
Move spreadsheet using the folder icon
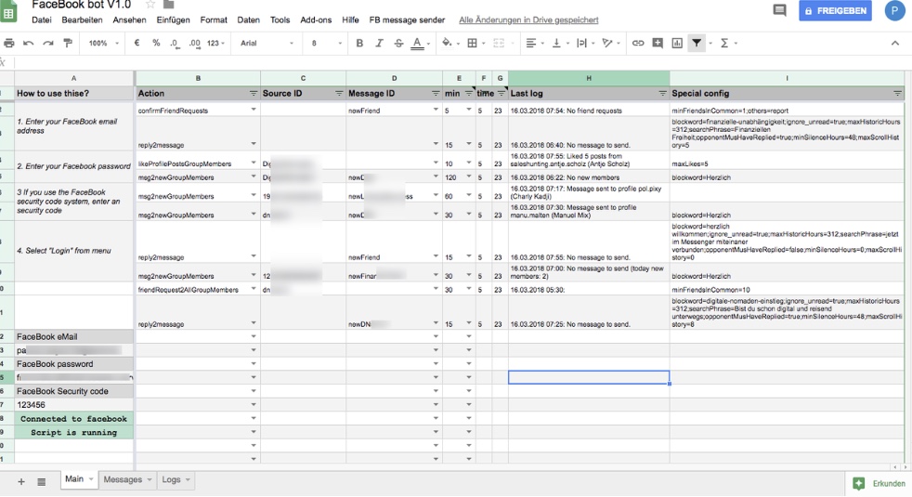click(169, 5)
